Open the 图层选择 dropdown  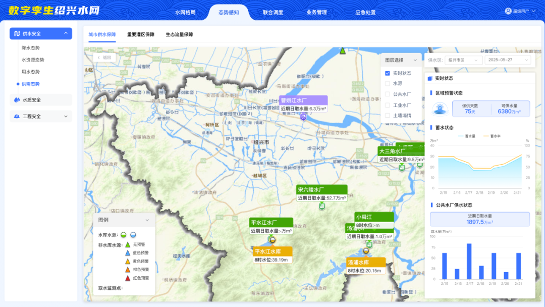401,60
